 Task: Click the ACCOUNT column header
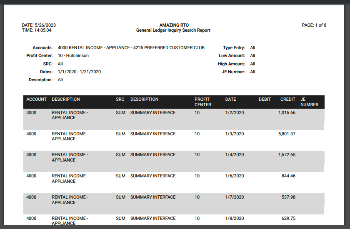[37, 100]
